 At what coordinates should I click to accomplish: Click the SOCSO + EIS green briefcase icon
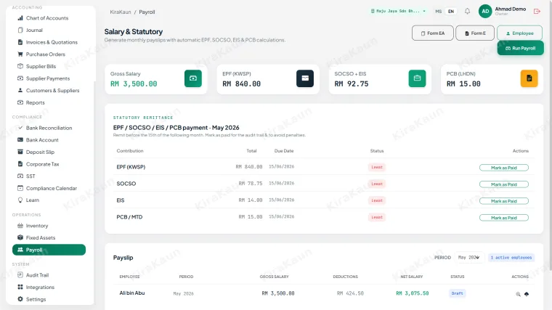[417, 78]
